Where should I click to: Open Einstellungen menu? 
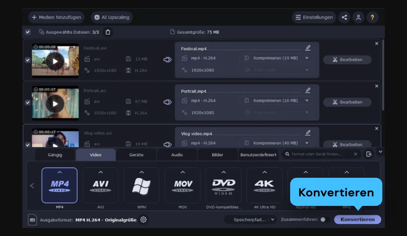point(314,18)
